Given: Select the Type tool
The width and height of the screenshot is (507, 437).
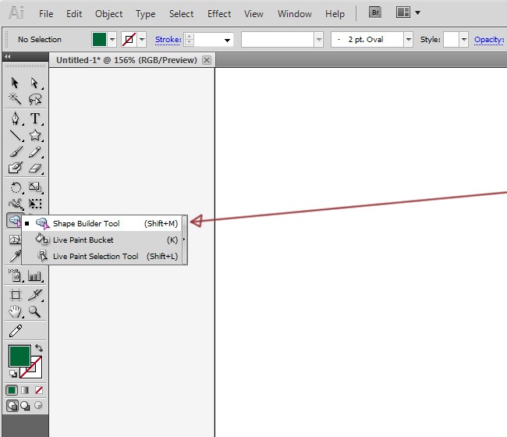Looking at the screenshot, I should tap(35, 119).
